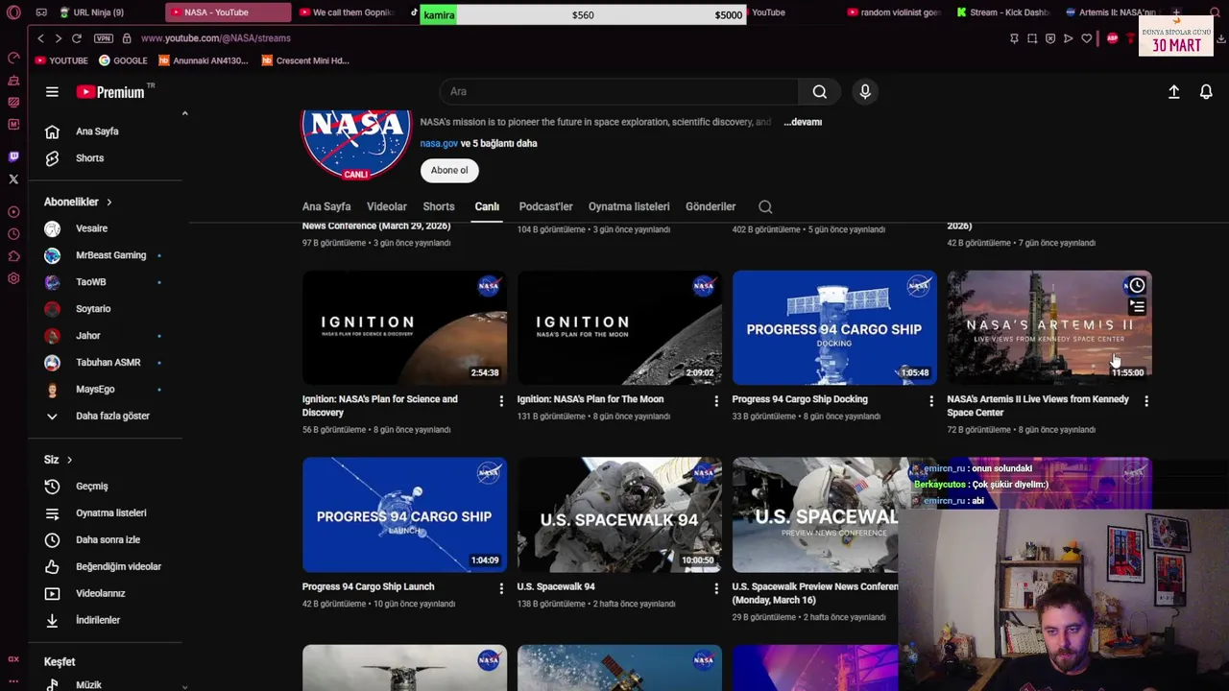This screenshot has width=1229, height=691.
Task: Switch to Videolar channel tab
Action: tap(387, 206)
